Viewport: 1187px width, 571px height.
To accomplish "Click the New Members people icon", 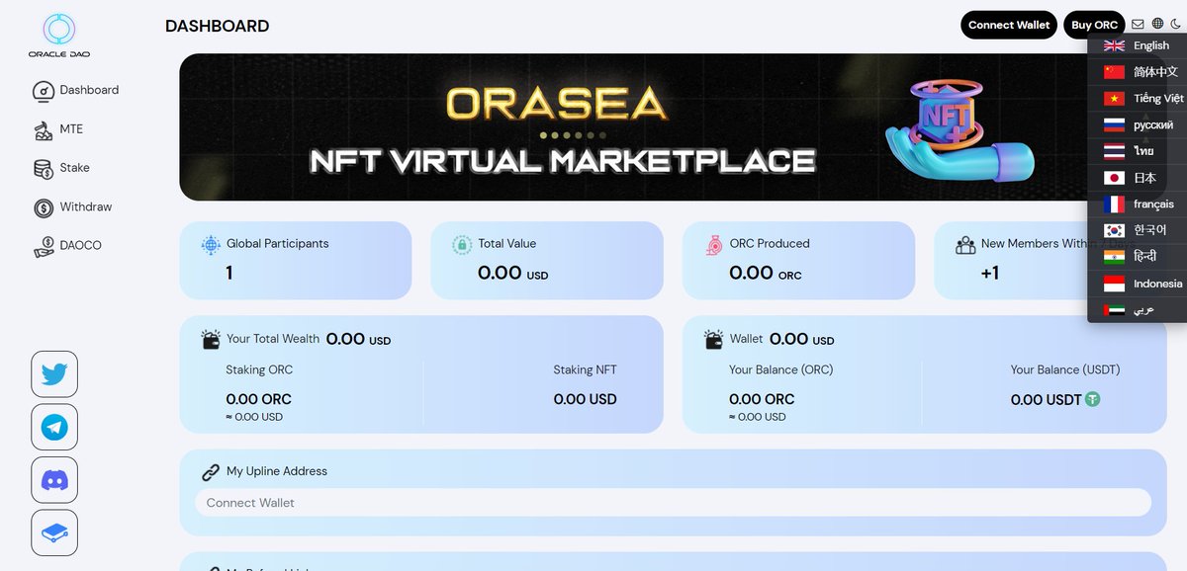I will point(965,244).
